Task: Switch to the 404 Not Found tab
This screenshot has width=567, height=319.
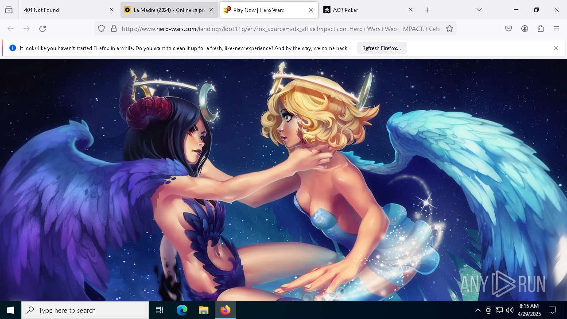Action: pyautogui.click(x=69, y=10)
